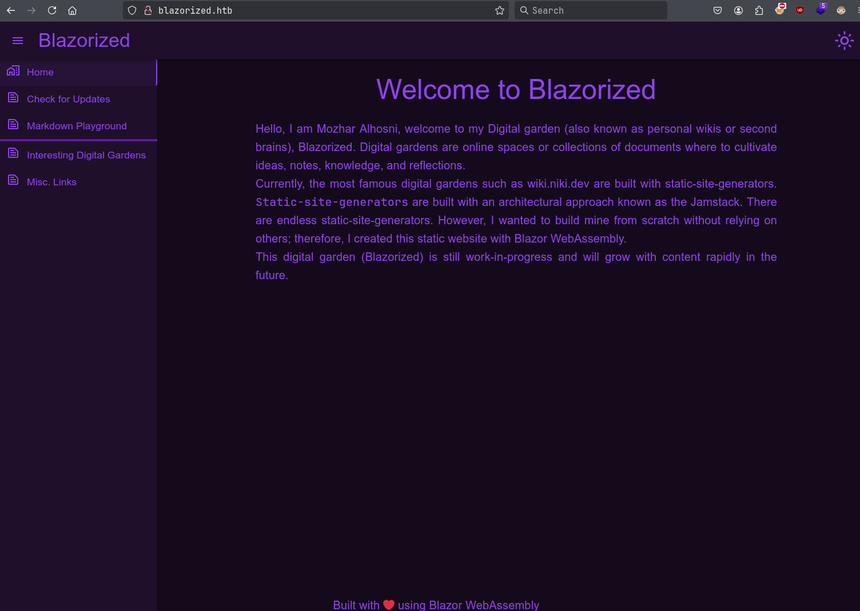This screenshot has width=860, height=611.
Task: Open the round face extension icon at toolbar end
Action: click(841, 10)
